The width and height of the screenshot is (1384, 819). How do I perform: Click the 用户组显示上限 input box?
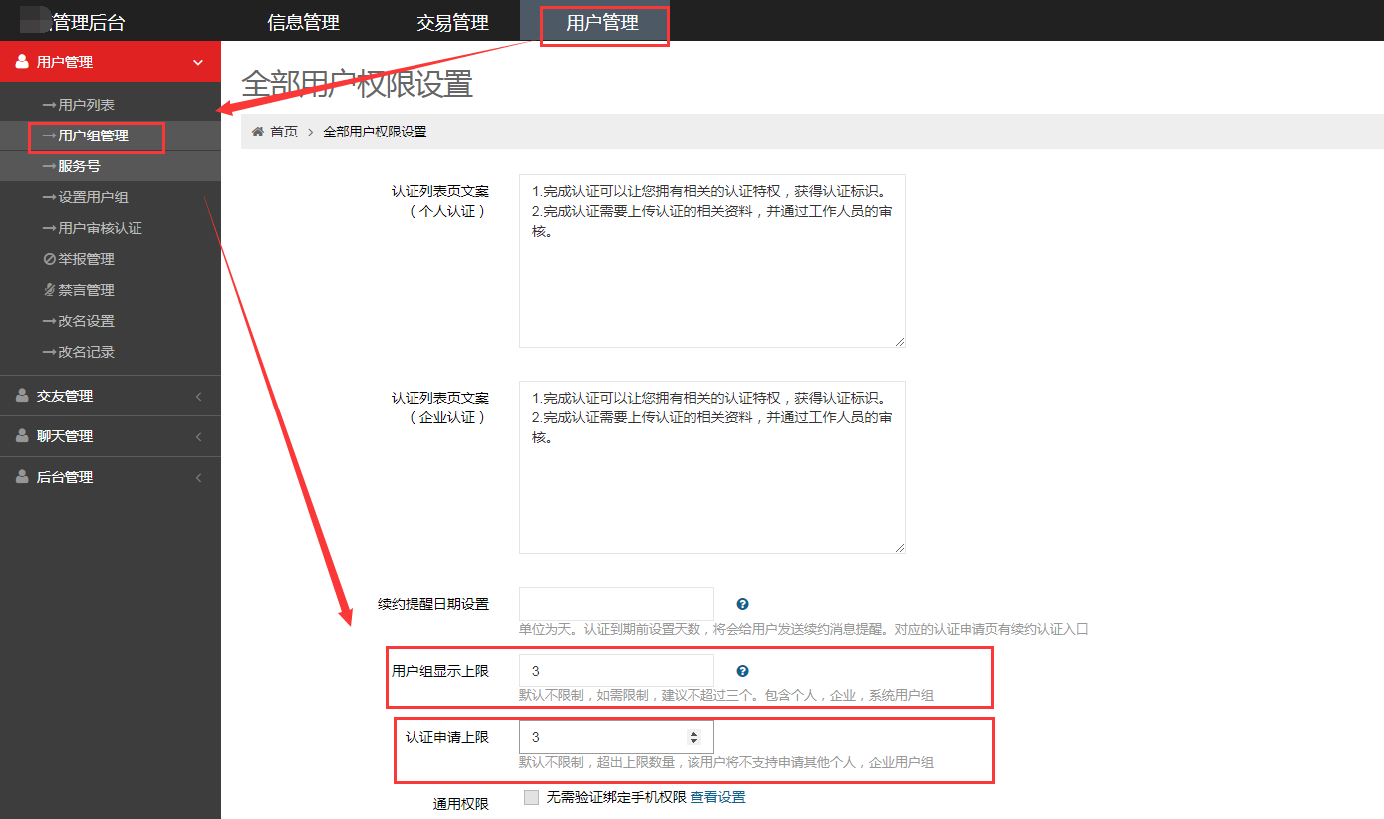617,671
